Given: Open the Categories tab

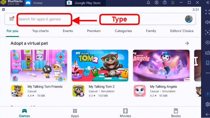Looking at the screenshot, I should click(x=123, y=31).
